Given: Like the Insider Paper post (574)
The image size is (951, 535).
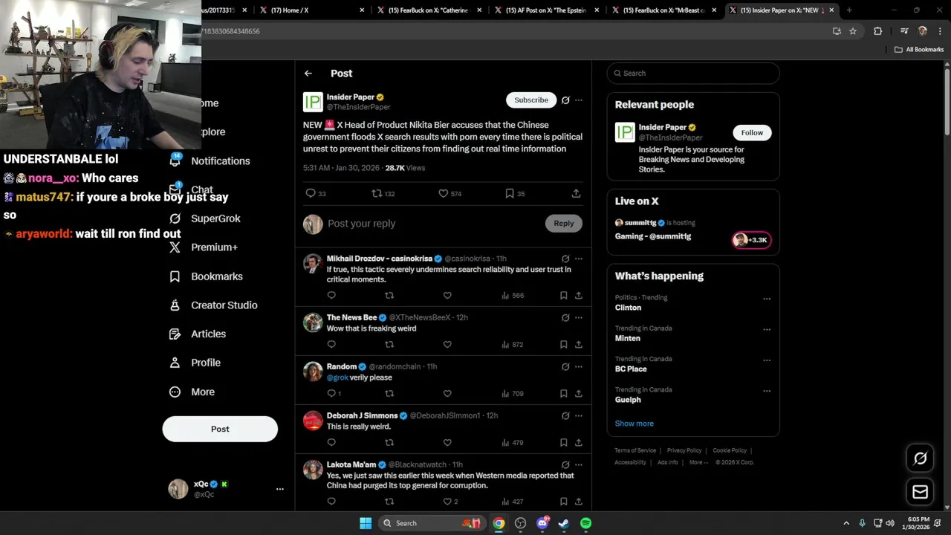Looking at the screenshot, I should [450, 193].
